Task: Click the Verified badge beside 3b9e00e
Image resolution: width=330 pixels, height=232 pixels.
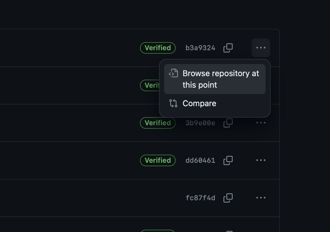Action: [158, 123]
